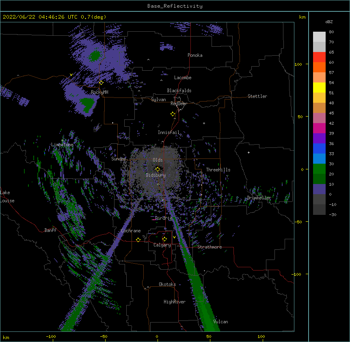The width and height of the screenshot is (350, 342).
Task: Click the Banff label
Action: pyautogui.click(x=50, y=230)
